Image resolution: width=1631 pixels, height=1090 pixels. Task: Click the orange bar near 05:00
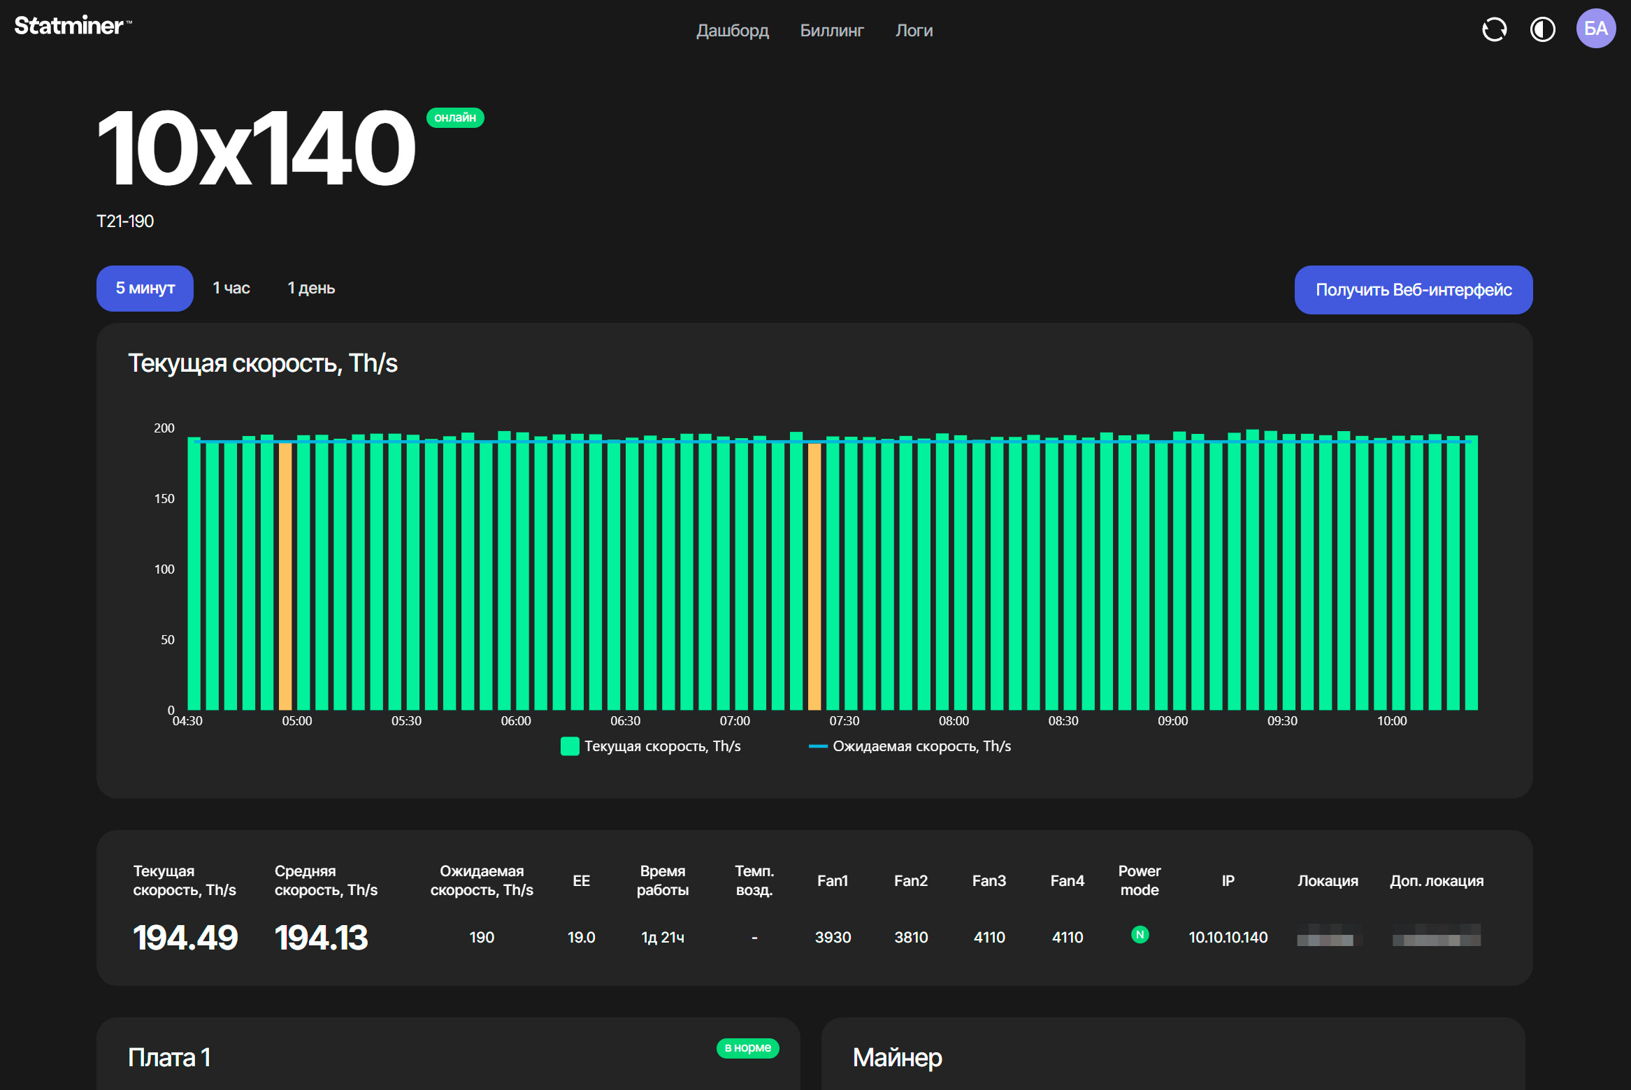285,576
